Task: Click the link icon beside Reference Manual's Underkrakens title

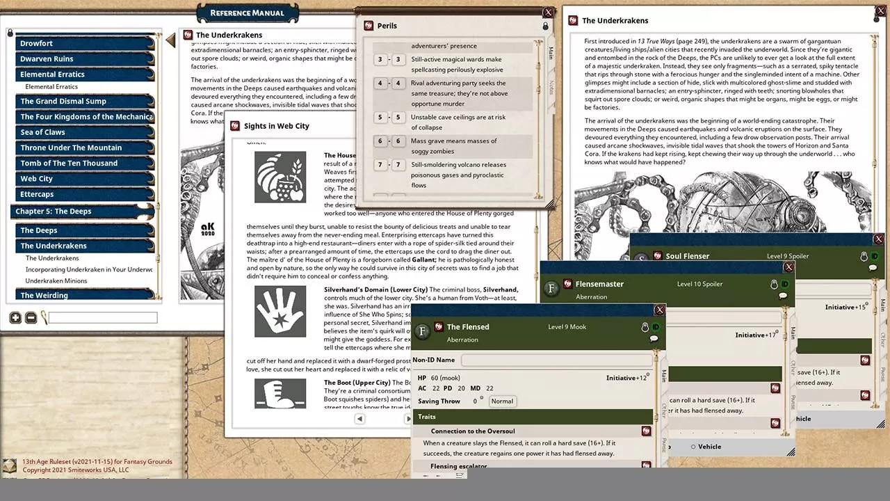Action: click(x=188, y=35)
